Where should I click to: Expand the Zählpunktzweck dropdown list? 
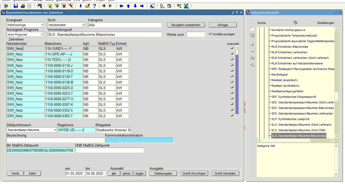(x=55, y=130)
